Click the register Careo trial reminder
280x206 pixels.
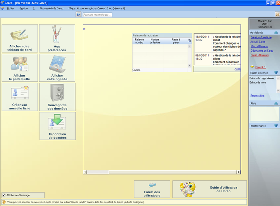[97, 8]
